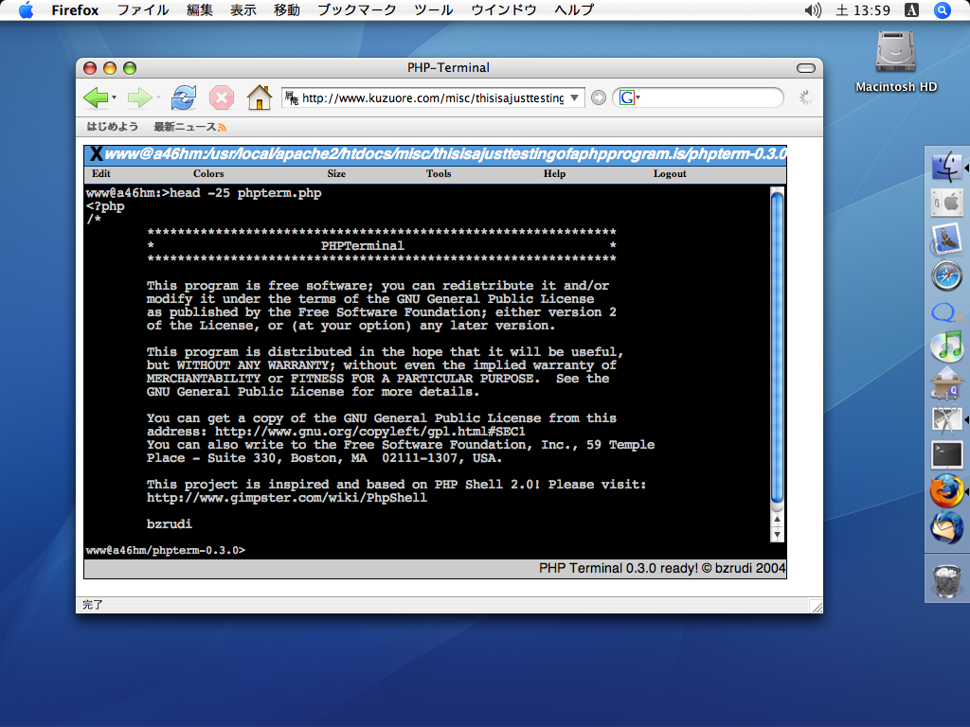Open the ウインドウ menu
The image size is (970, 727).
click(x=504, y=9)
